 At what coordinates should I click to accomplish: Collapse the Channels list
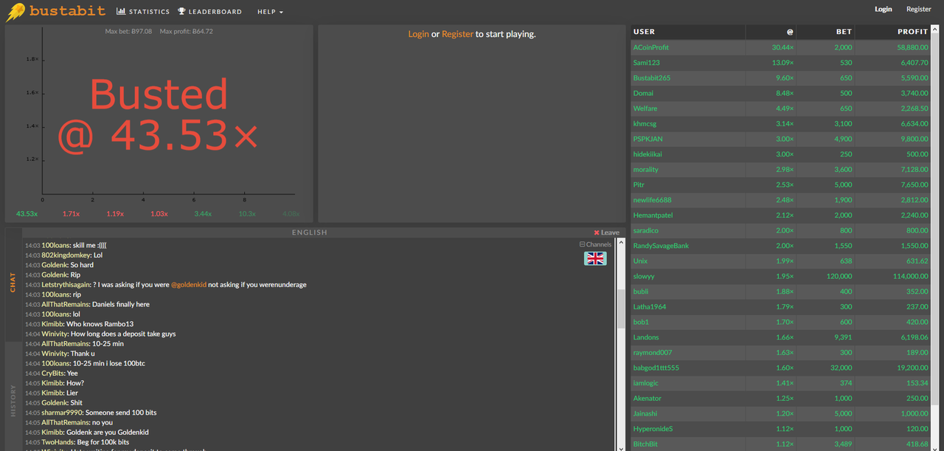click(595, 244)
